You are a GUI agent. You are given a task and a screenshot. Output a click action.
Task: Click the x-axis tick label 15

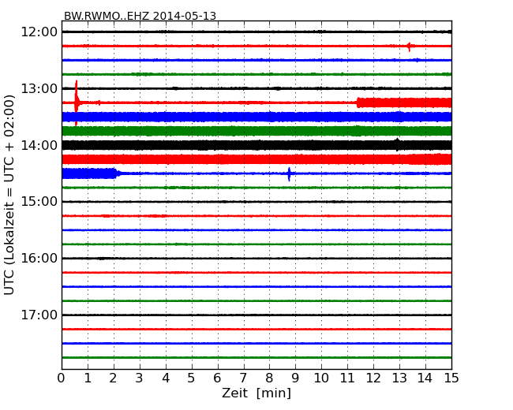point(451,378)
